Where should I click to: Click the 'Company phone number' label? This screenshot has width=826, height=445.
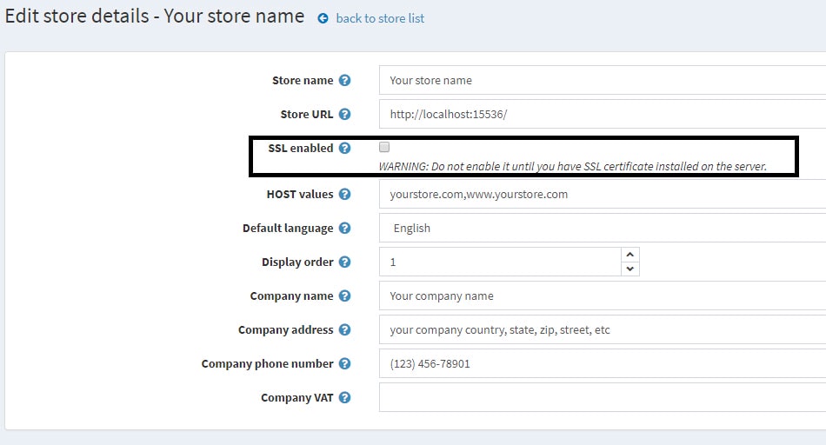point(267,364)
